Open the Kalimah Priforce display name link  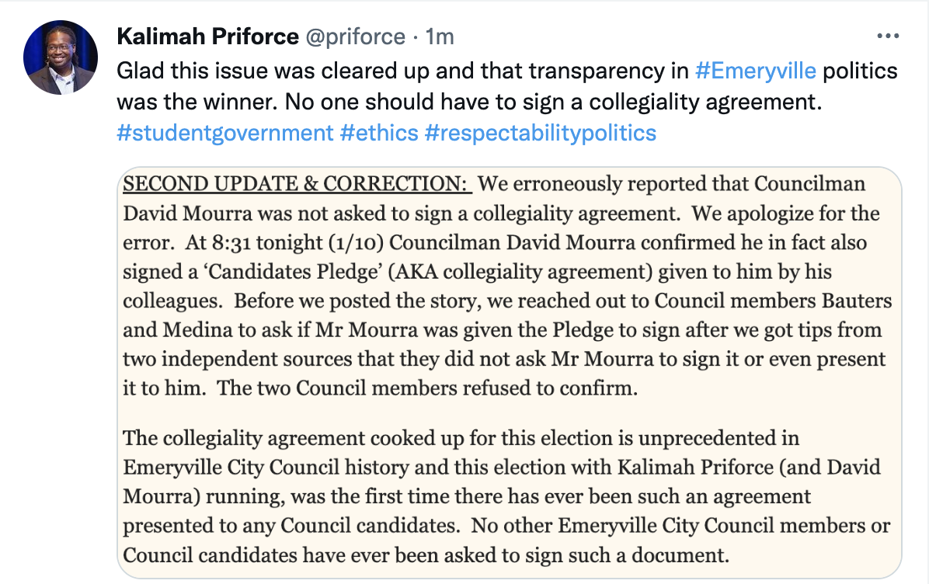click(x=207, y=36)
